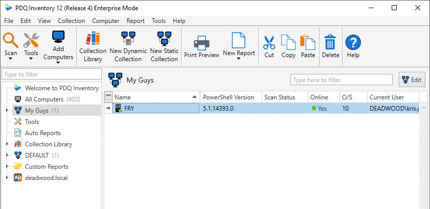This screenshot has width=430, height=209.
Task: Sort by O/S column header
Action: coord(353,97)
